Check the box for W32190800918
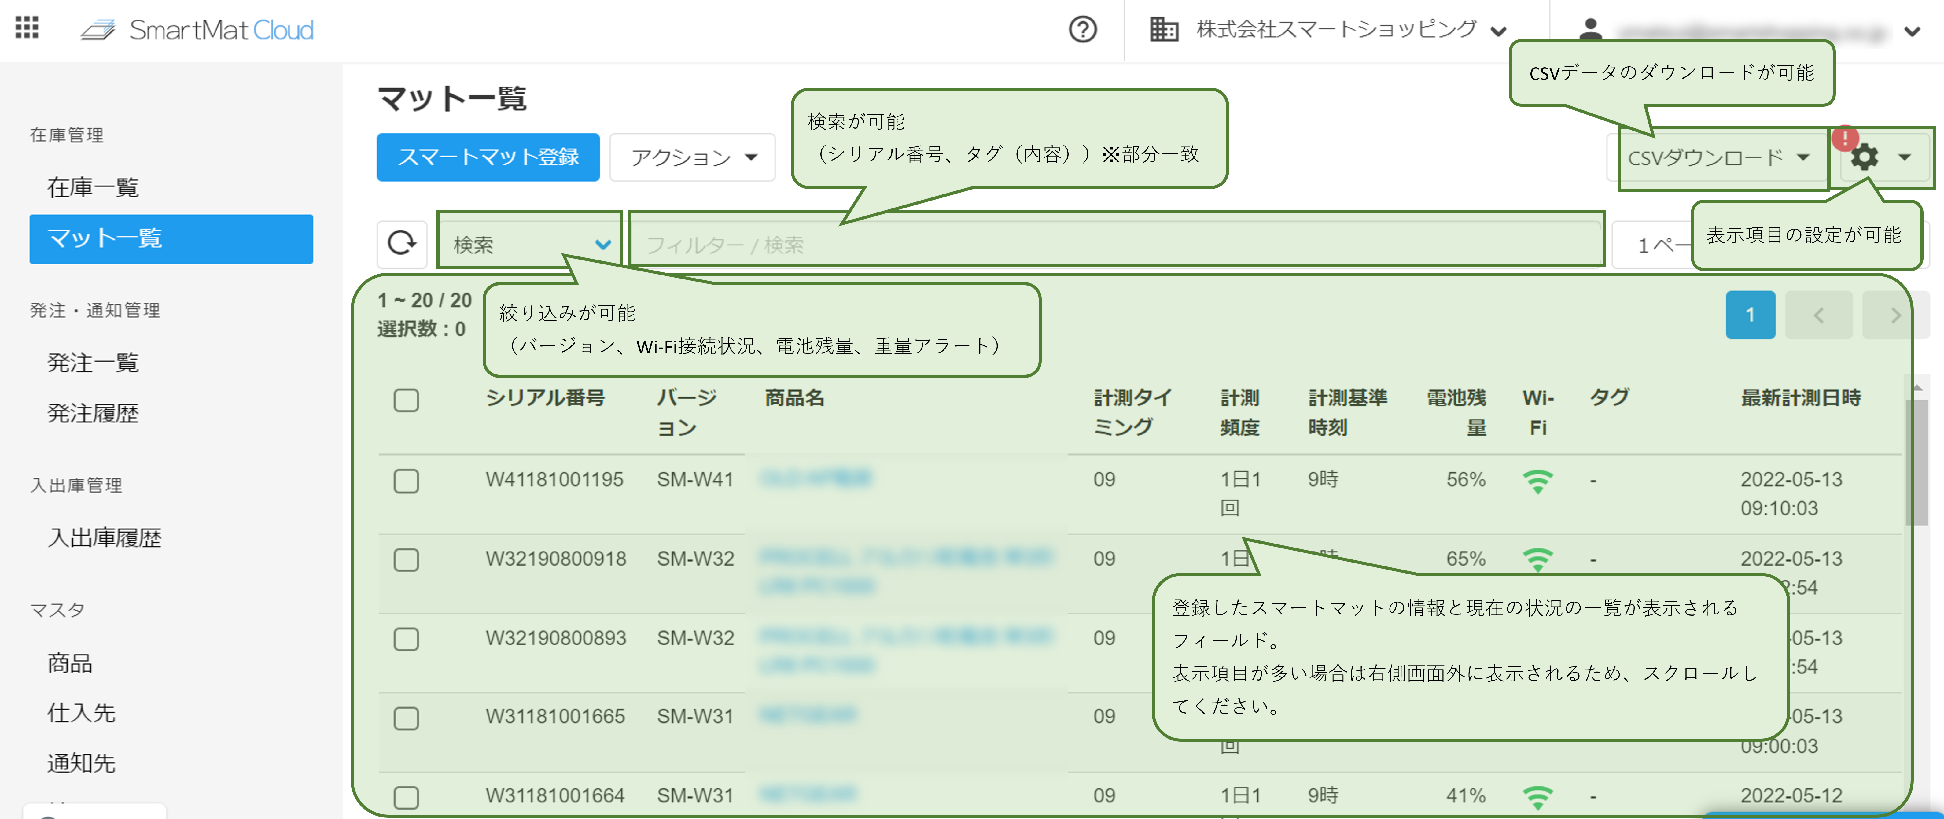Image resolution: width=1944 pixels, height=819 pixels. (406, 560)
